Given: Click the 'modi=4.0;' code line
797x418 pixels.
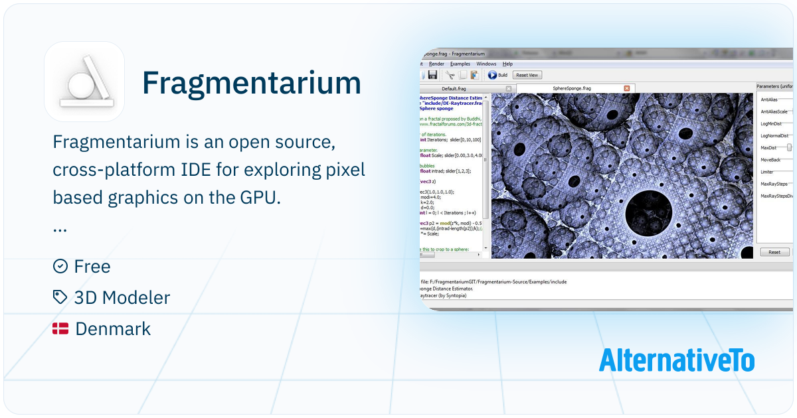Looking at the screenshot, I should click(432, 197).
